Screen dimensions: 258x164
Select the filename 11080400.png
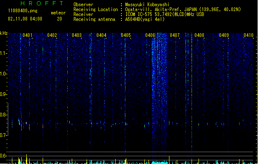[23, 11]
